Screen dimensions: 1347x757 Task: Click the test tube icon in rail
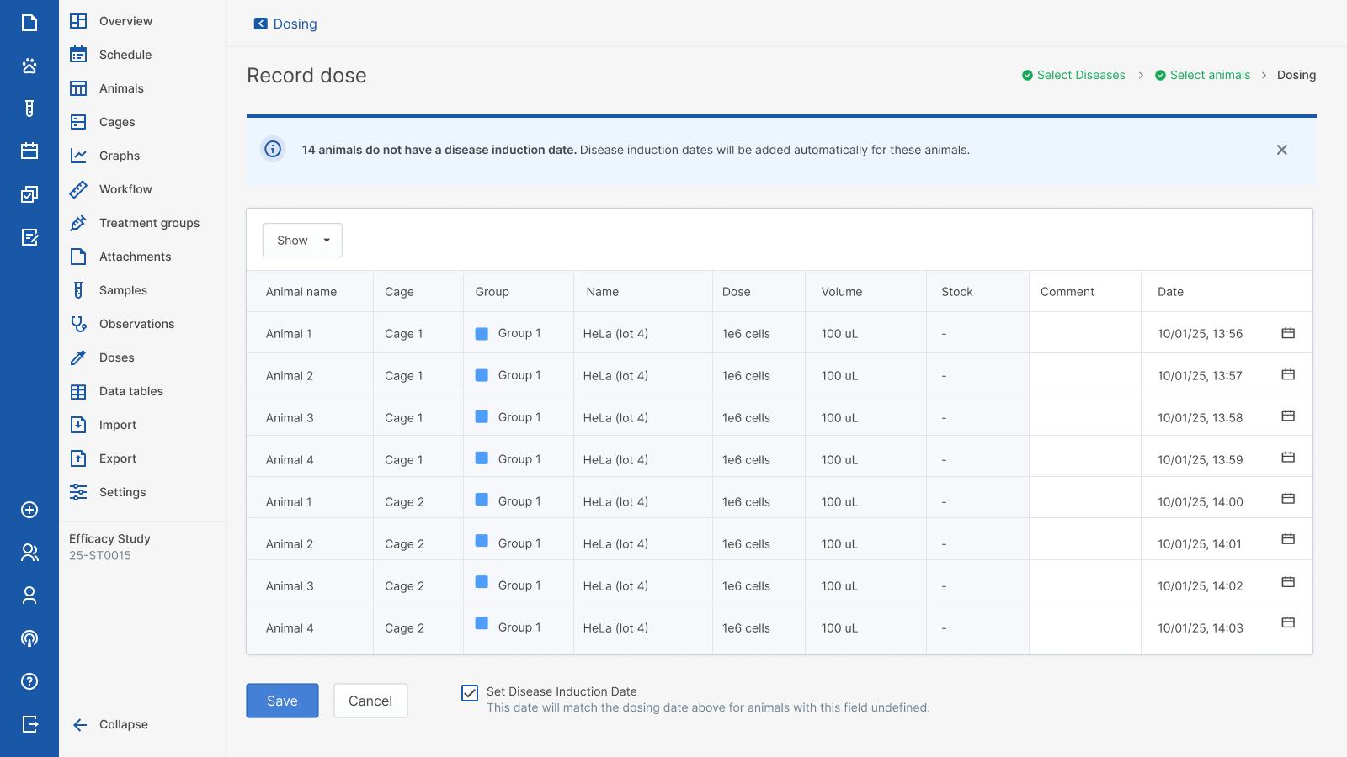point(29,109)
